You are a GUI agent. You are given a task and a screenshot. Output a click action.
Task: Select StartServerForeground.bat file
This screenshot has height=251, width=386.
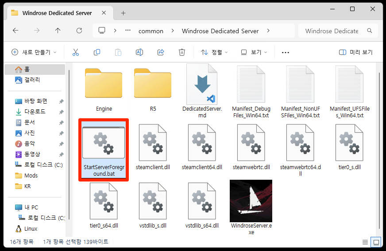[104, 150]
